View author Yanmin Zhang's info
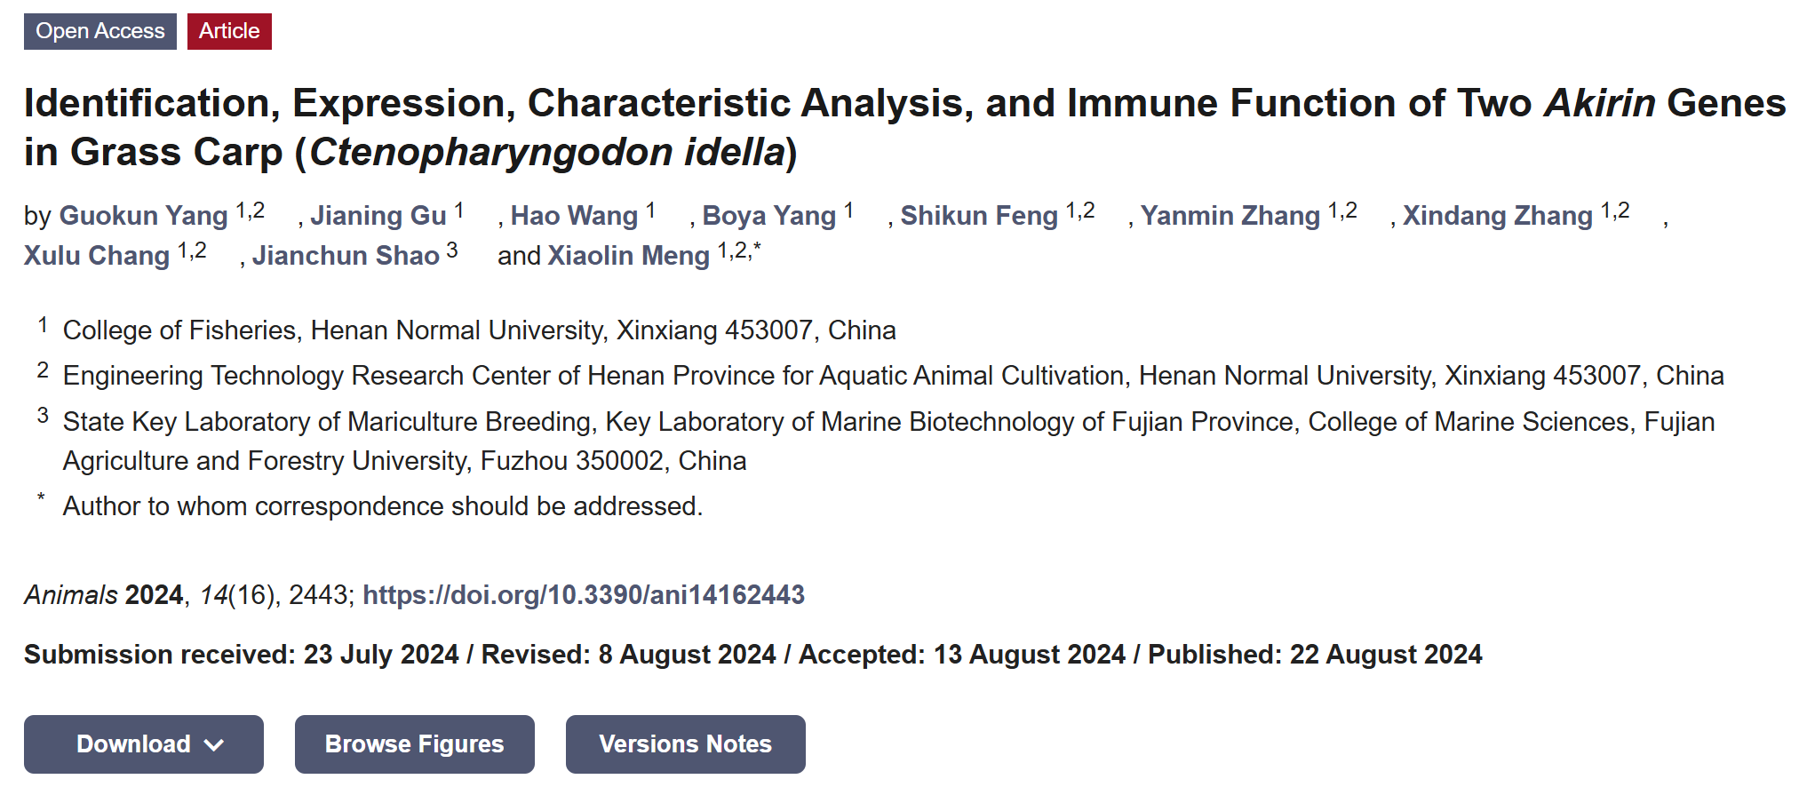This screenshot has width=1807, height=795. (1230, 216)
